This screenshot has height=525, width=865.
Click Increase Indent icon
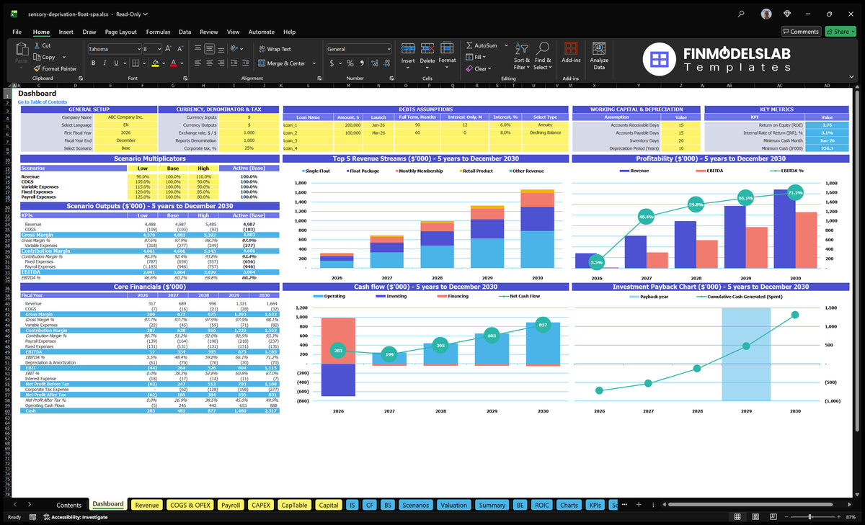click(247, 63)
